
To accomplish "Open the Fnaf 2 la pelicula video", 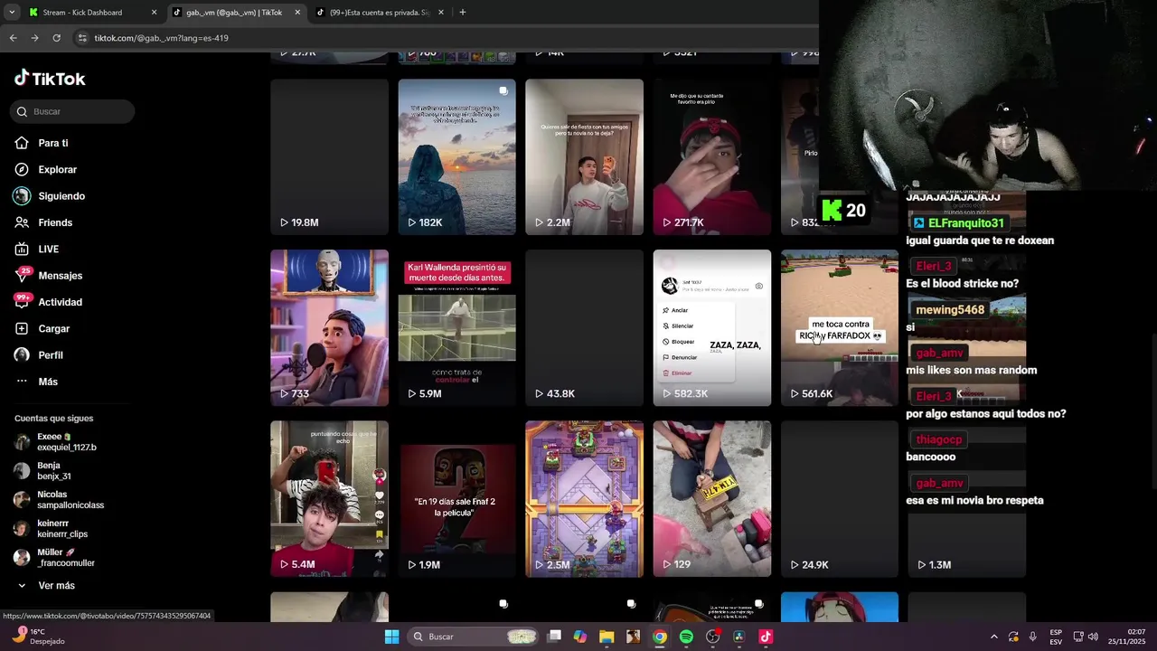I will pyautogui.click(x=457, y=499).
